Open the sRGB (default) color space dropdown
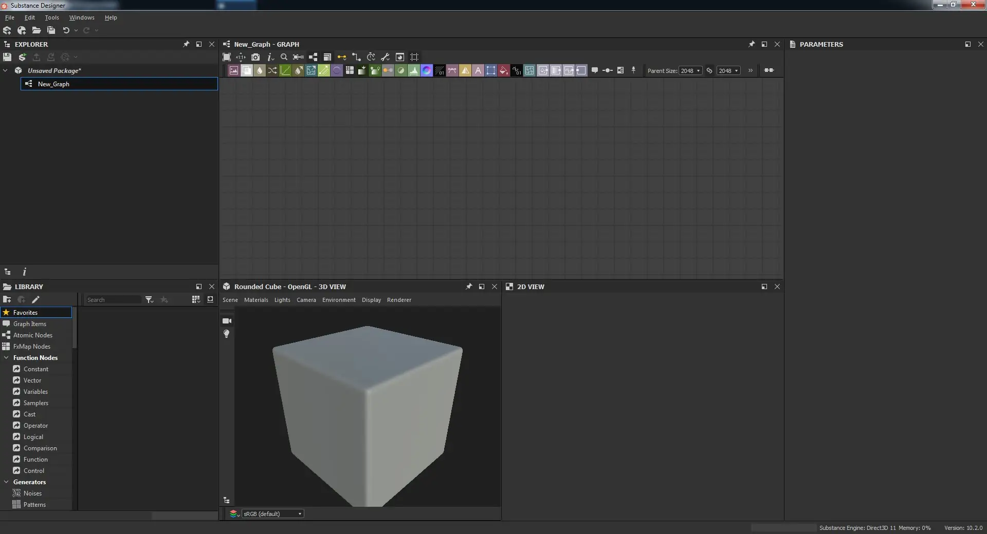Viewport: 987px width, 534px height. pyautogui.click(x=272, y=514)
